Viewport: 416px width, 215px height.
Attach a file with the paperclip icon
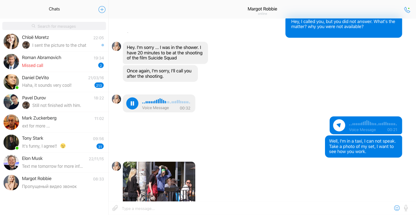(115, 208)
